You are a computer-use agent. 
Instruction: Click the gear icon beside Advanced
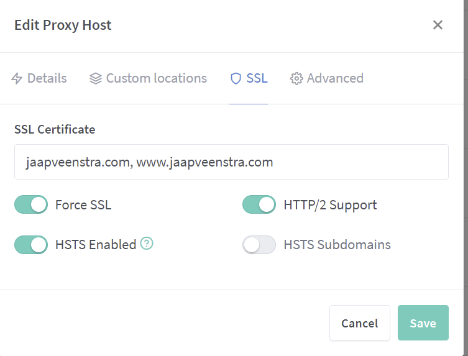click(x=296, y=79)
